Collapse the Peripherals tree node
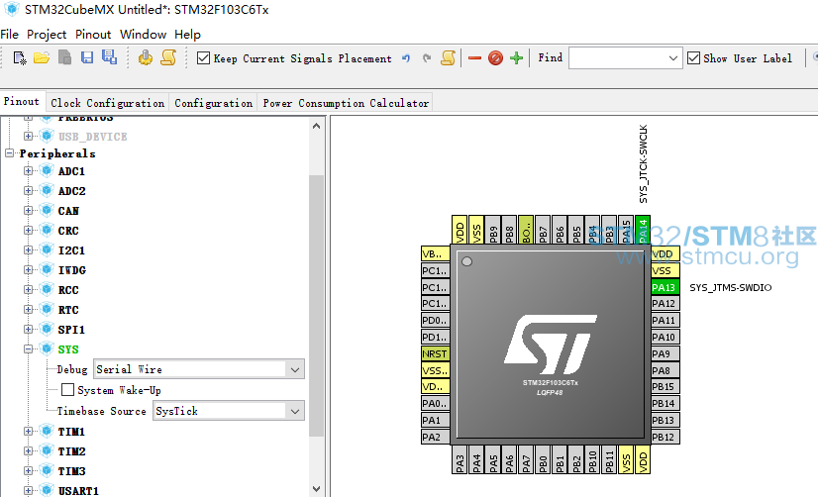Screen dimensions: 818x497 click(x=9, y=153)
